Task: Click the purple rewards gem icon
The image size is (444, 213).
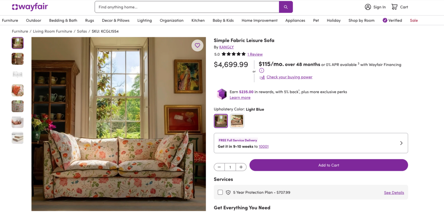Action: pyautogui.click(x=222, y=94)
